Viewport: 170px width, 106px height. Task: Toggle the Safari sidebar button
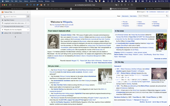[x=10, y=5]
